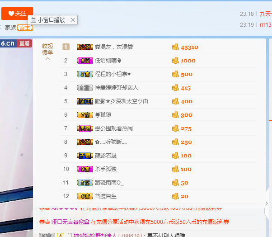Open user 普渡自生 at rank 12

pyautogui.click(x=106, y=196)
